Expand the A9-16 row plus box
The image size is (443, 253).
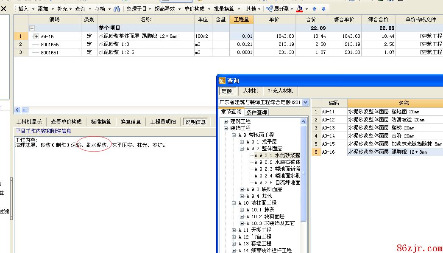coord(36,36)
